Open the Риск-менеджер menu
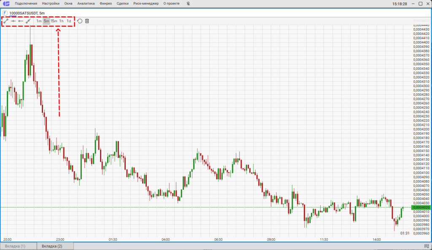432x250 pixels. click(146, 4)
